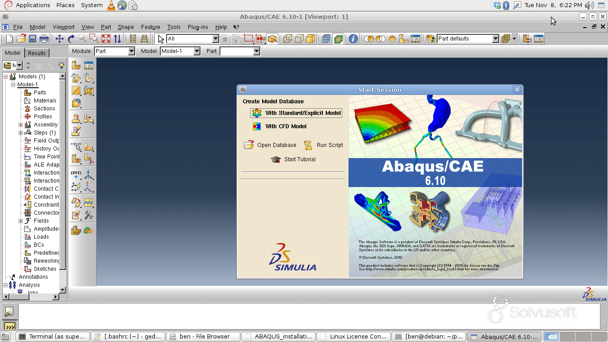Enable hidden render style cube icon
Screen dimensions: 608x342
pyautogui.click(x=299, y=39)
